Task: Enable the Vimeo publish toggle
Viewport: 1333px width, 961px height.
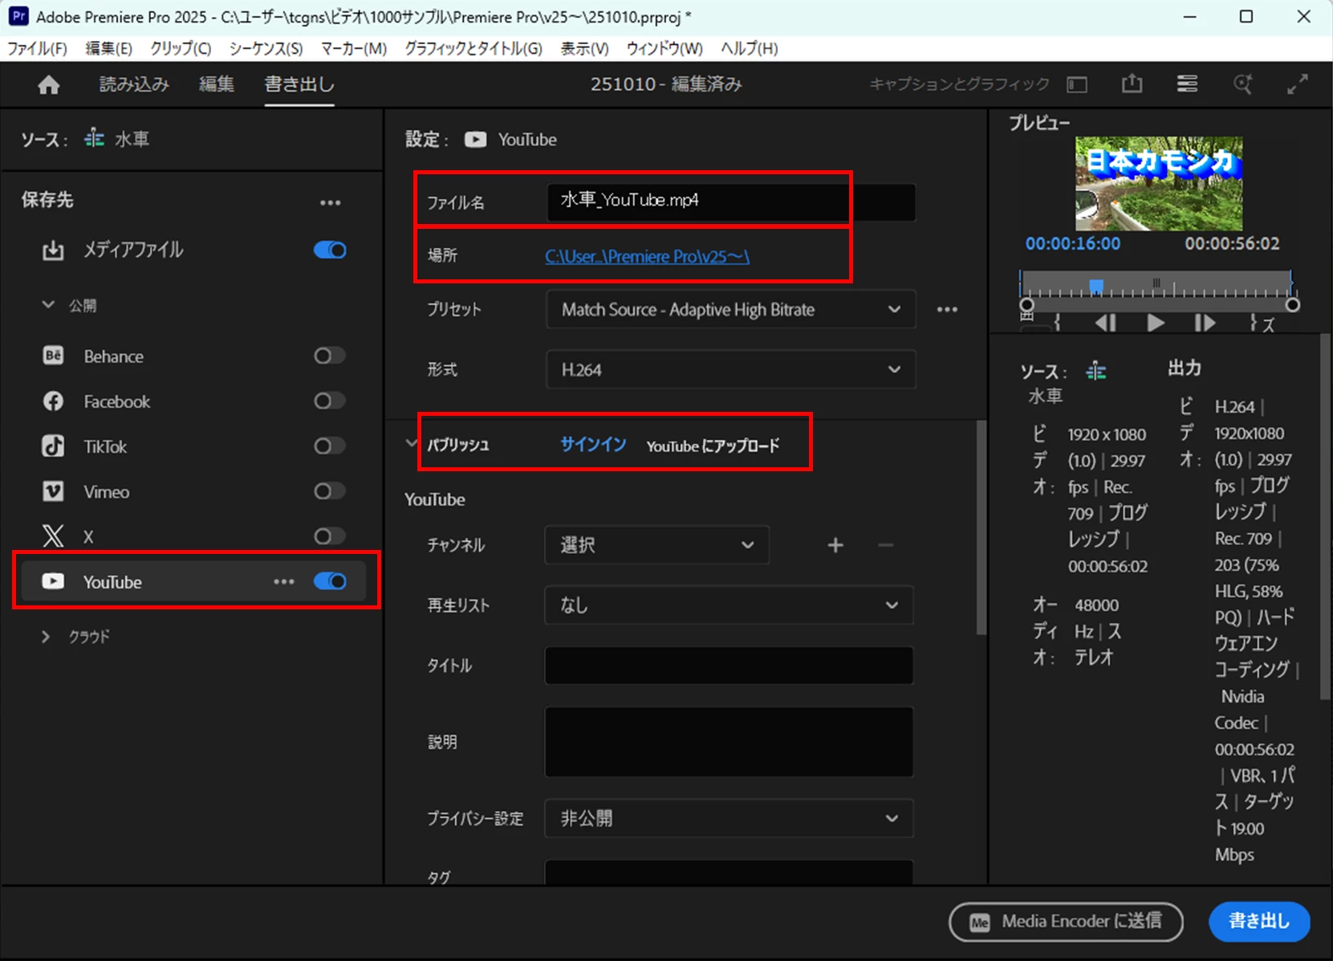Action: tap(330, 491)
